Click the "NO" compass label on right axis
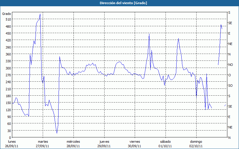 (x=230, y=65)
